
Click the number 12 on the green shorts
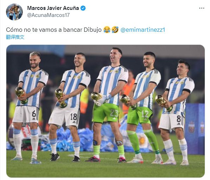pyautogui.click(x=145, y=114)
